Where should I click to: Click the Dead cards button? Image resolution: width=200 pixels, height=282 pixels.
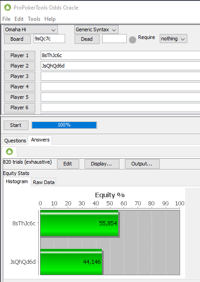click(87, 39)
